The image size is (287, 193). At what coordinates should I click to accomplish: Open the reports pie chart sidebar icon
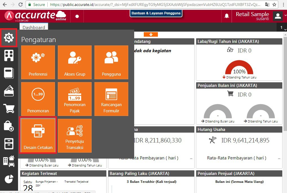9,179
